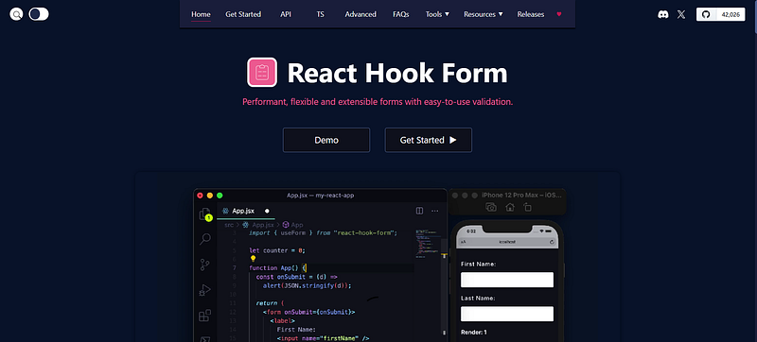The image size is (757, 342).
Task: Click the Get Started play button
Action: 429,140
